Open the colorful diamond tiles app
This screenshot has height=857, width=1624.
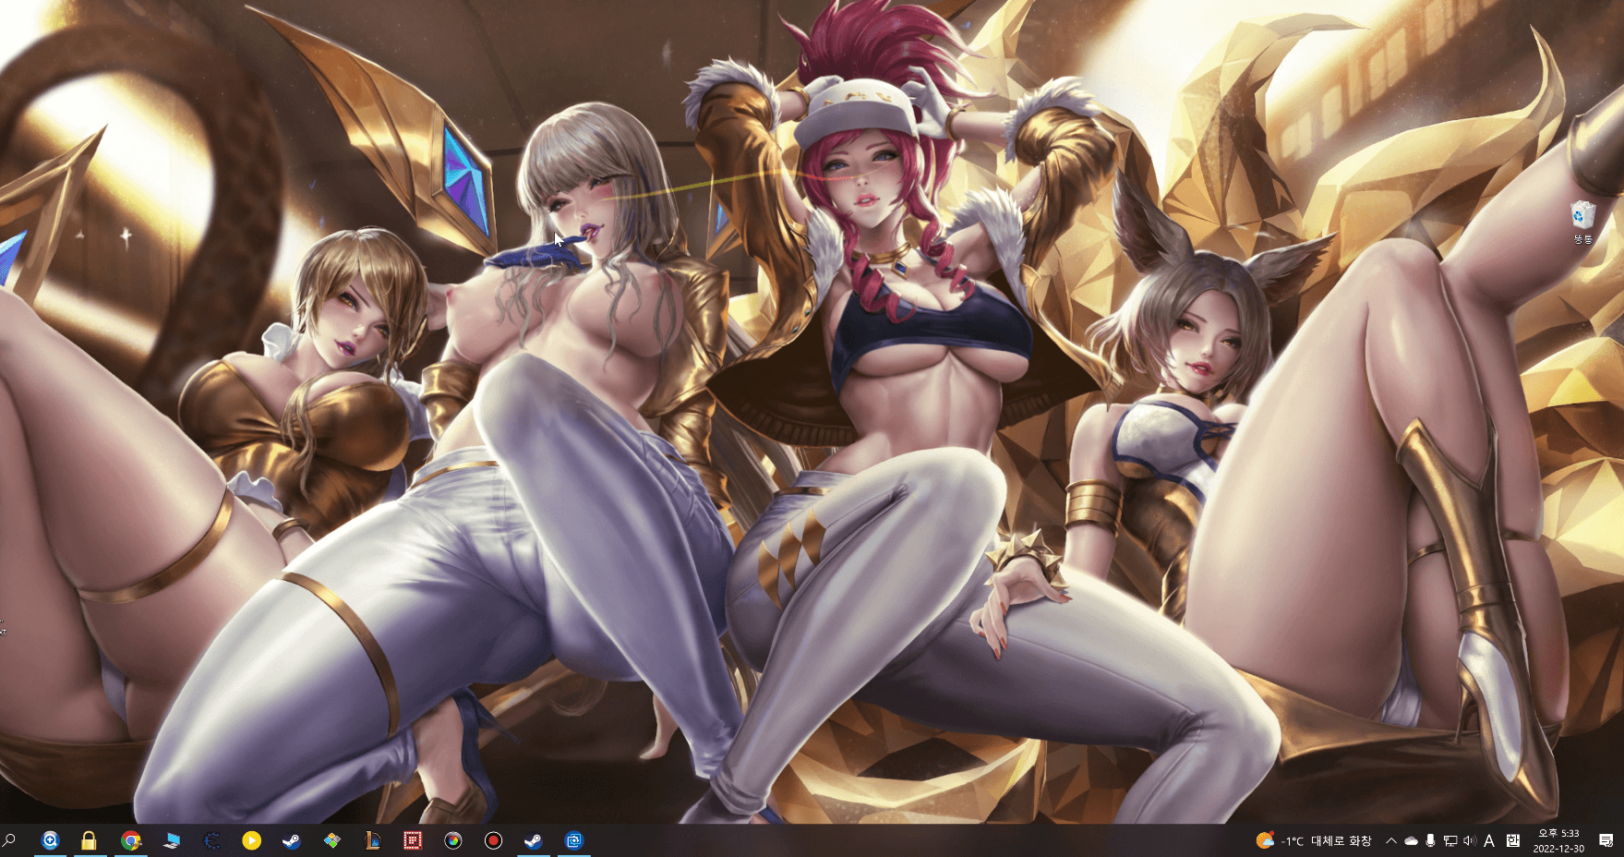pos(332,840)
